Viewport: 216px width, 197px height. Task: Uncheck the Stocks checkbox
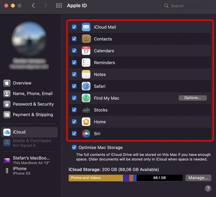[74, 110]
